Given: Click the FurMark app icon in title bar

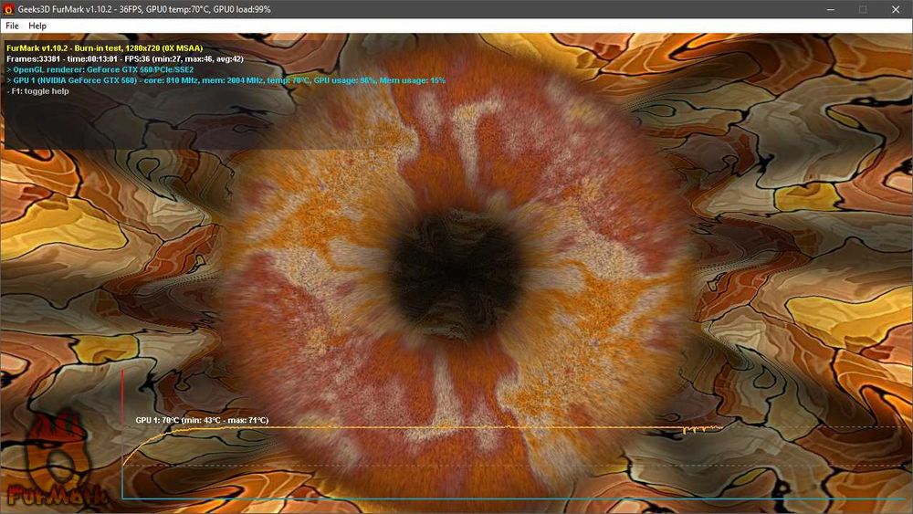Looking at the screenshot, I should pos(8,9).
